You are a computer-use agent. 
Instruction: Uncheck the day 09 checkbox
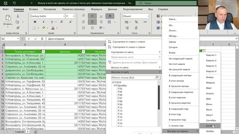point(118,104)
